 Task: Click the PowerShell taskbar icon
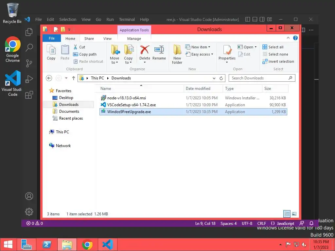(x=47, y=244)
